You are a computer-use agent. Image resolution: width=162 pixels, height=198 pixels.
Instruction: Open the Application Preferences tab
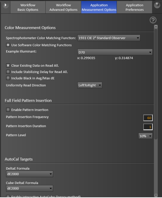pyautogui.click(x=135, y=7)
